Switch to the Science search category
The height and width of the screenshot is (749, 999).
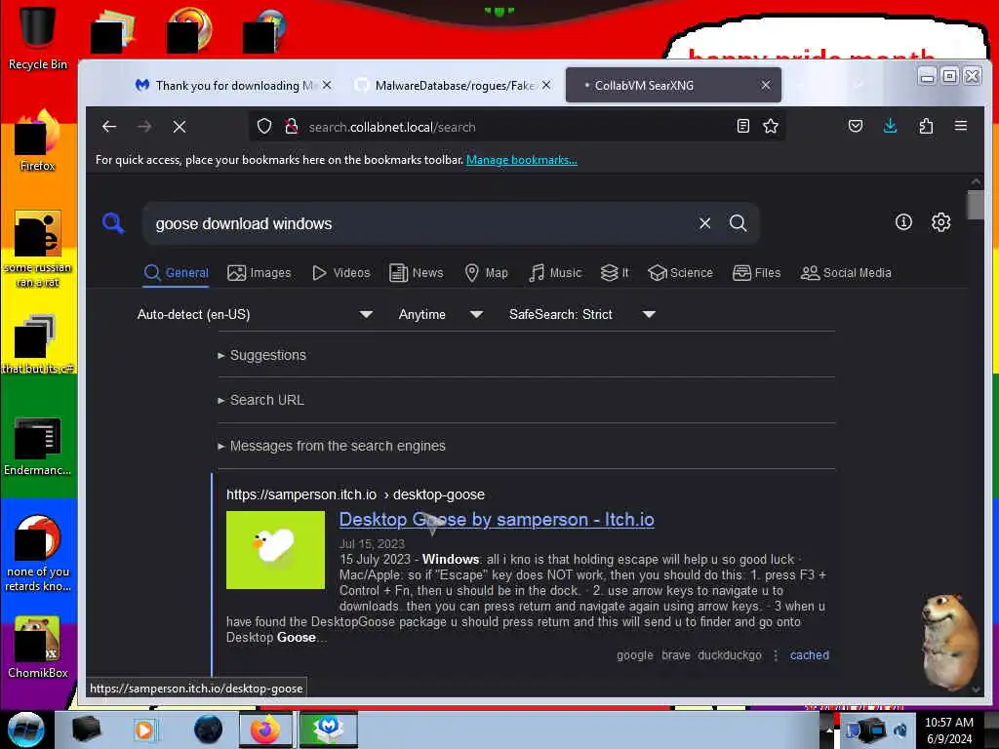click(x=680, y=273)
